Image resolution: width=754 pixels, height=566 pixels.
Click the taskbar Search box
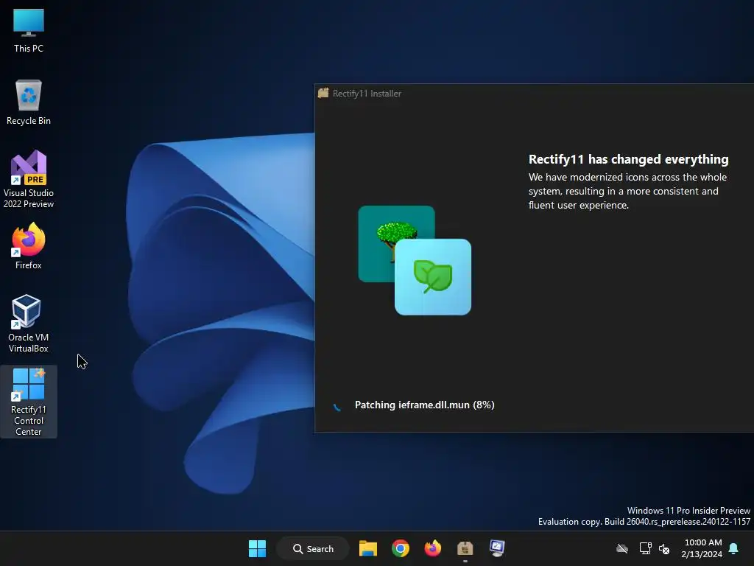pyautogui.click(x=313, y=548)
